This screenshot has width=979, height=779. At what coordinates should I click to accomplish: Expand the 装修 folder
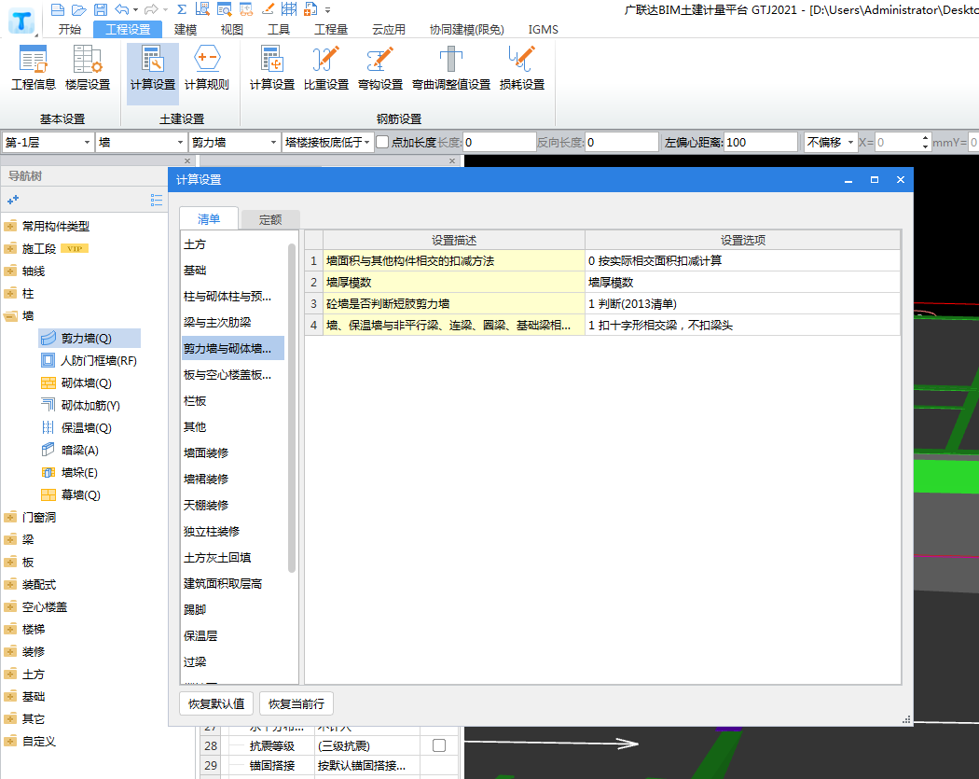(10, 651)
